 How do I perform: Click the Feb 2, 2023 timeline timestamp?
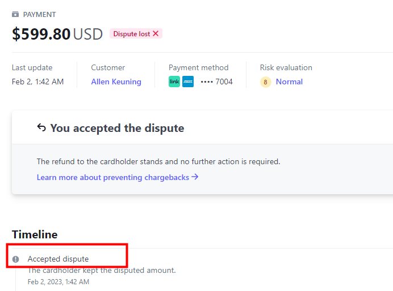[x=58, y=281]
